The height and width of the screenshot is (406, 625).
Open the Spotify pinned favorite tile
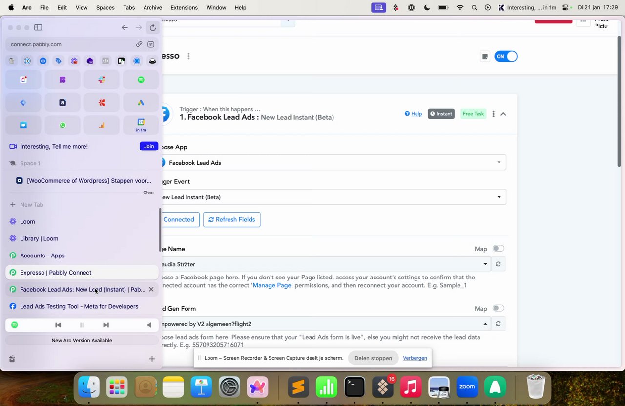coord(141,80)
